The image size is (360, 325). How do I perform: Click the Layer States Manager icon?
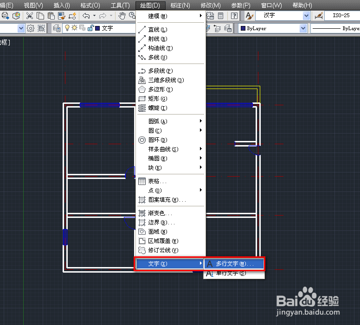coord(228,28)
